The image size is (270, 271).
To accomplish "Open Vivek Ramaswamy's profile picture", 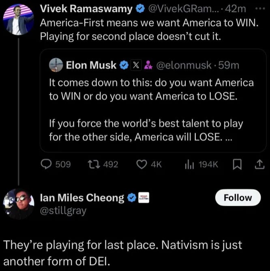I will (x=19, y=19).
